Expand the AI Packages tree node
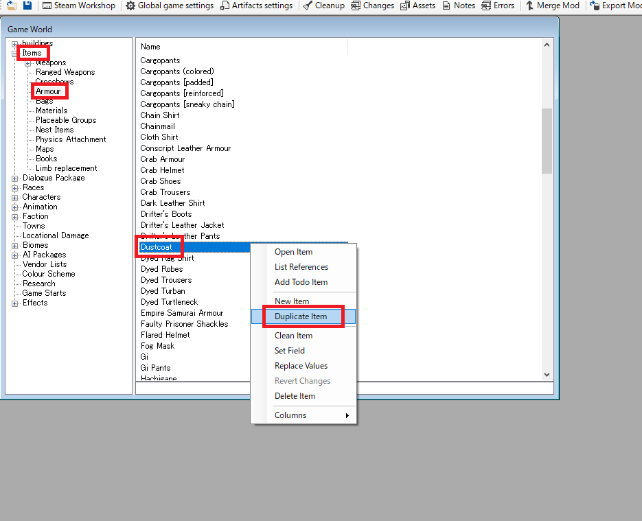 (x=14, y=255)
